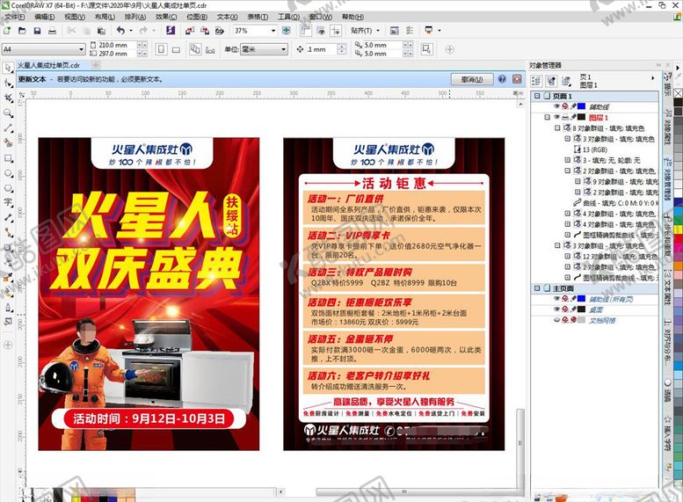Screen dimensions: 683x502
Task: Open the 位图(B) menu
Action: click(x=197, y=17)
